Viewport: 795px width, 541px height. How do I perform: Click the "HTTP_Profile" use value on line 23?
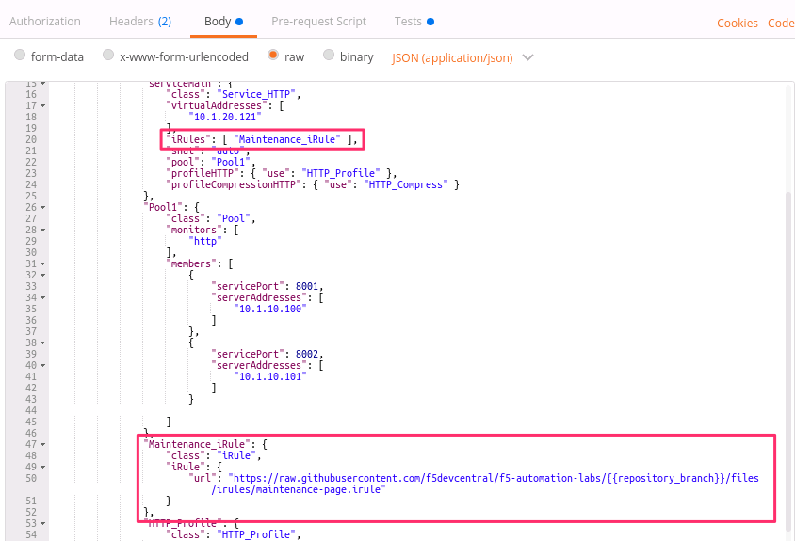[341, 173]
